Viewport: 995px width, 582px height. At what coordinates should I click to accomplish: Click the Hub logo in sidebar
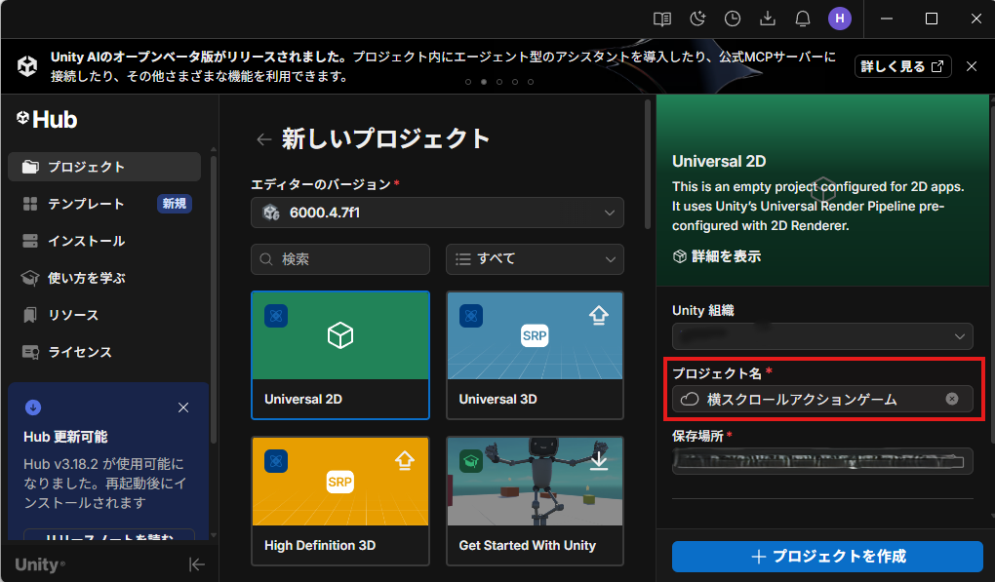(47, 119)
